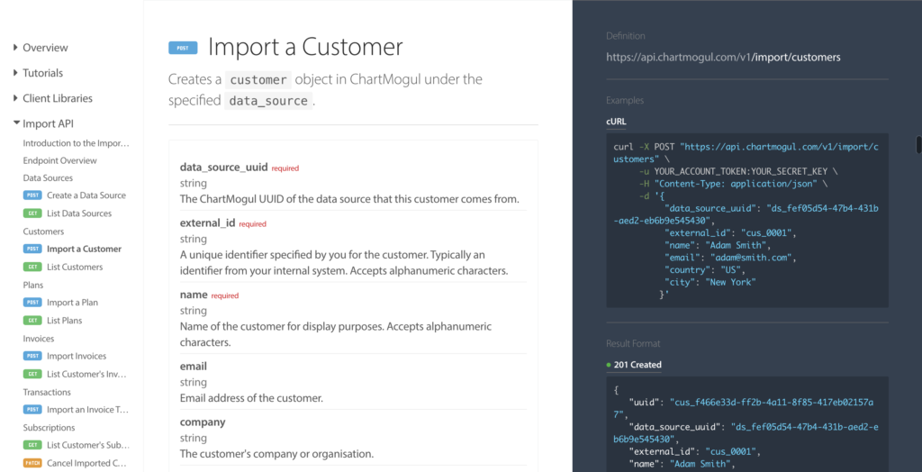Click GET badge beside List Customers

point(32,267)
